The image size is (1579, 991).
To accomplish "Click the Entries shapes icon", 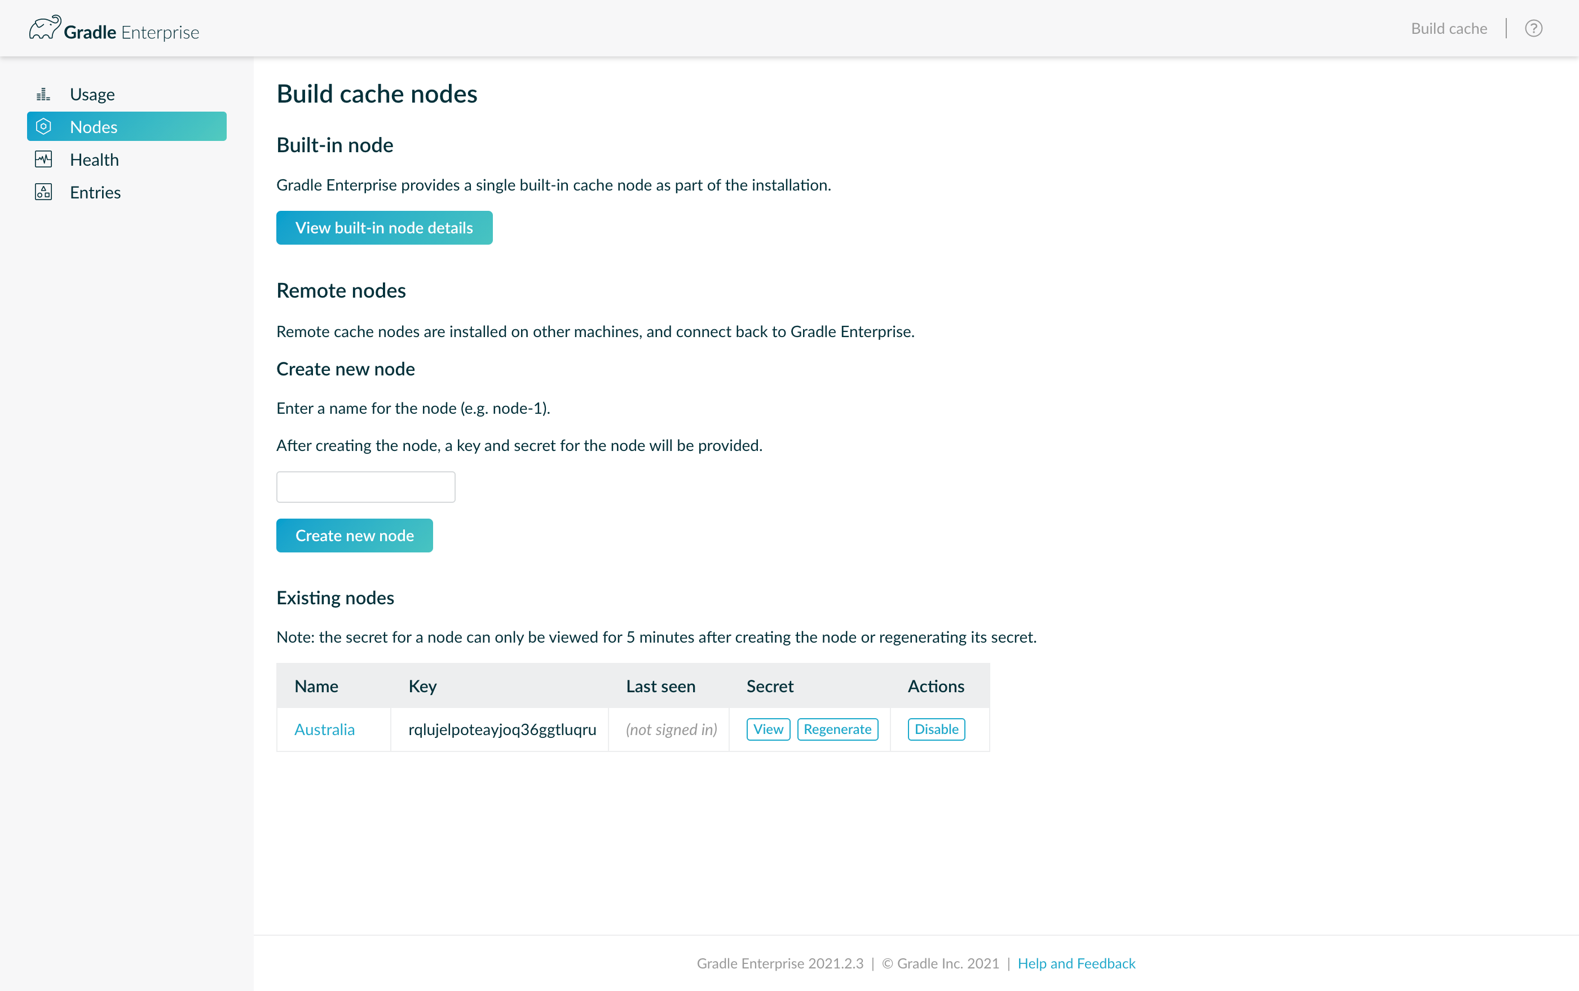I will click(x=43, y=192).
